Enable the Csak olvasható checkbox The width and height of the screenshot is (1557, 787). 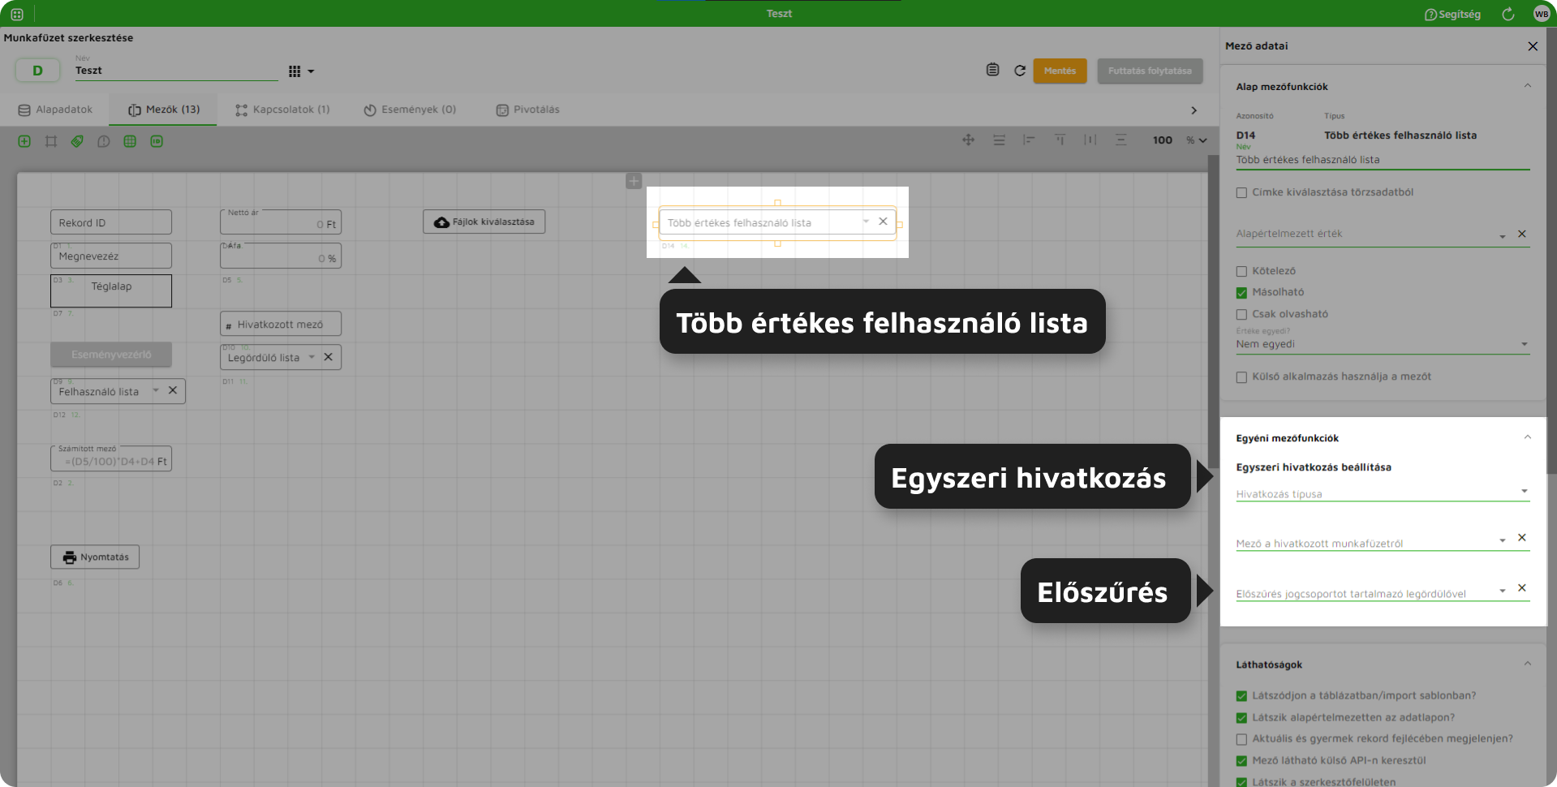coord(1241,314)
